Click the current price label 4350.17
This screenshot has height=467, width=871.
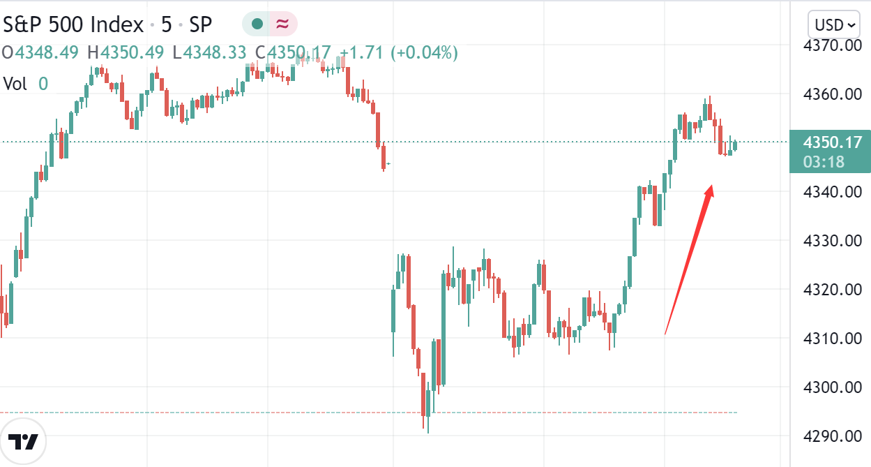coord(829,143)
